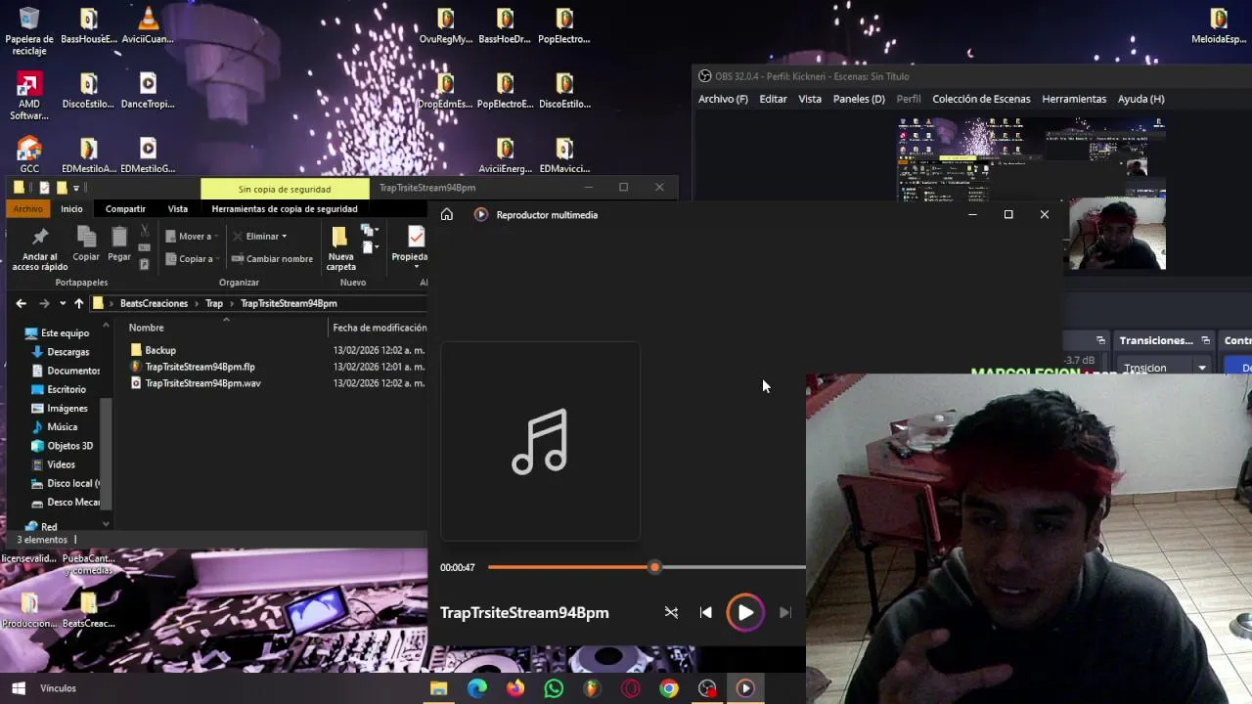Skip to the previous track

tap(706, 613)
